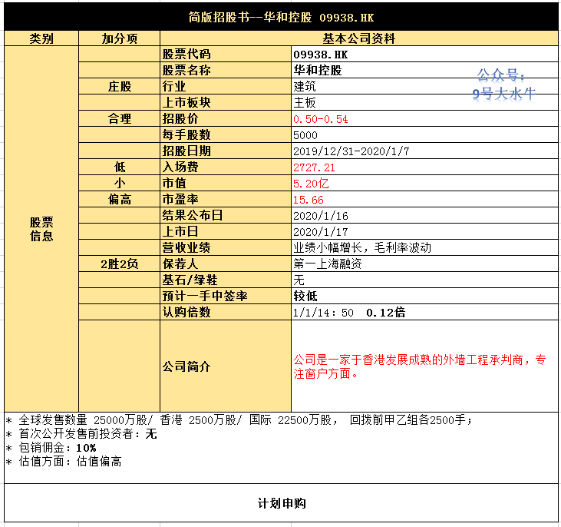Select the 估值方面：估值偏高 note line
The width and height of the screenshot is (561, 527).
(64, 462)
